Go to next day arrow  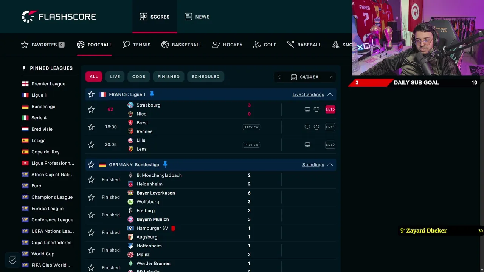click(330, 77)
